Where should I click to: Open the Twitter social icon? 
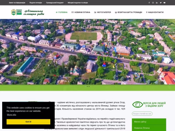point(161,3)
